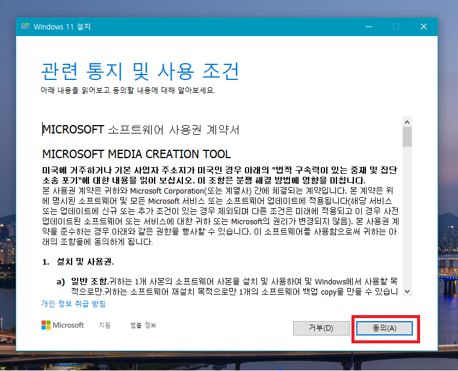Click the Windows 11 setup title bar icon
The width and height of the screenshot is (458, 371).
click(x=25, y=26)
